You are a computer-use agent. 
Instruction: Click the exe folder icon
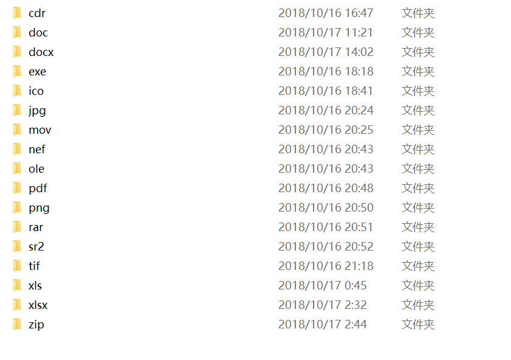pyautogui.click(x=17, y=71)
